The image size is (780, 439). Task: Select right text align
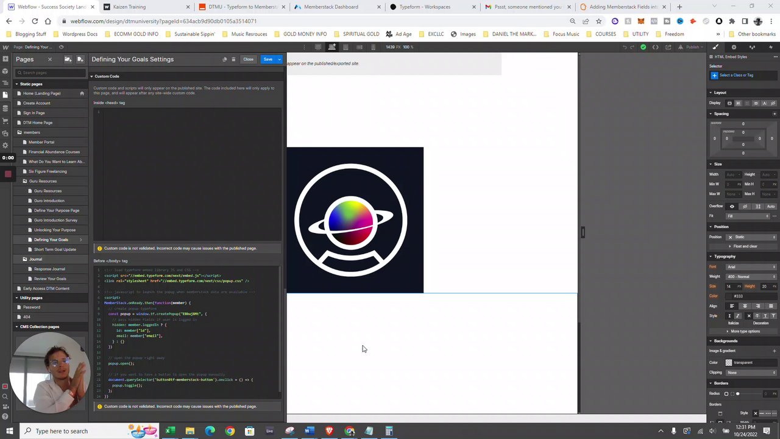tap(758, 306)
